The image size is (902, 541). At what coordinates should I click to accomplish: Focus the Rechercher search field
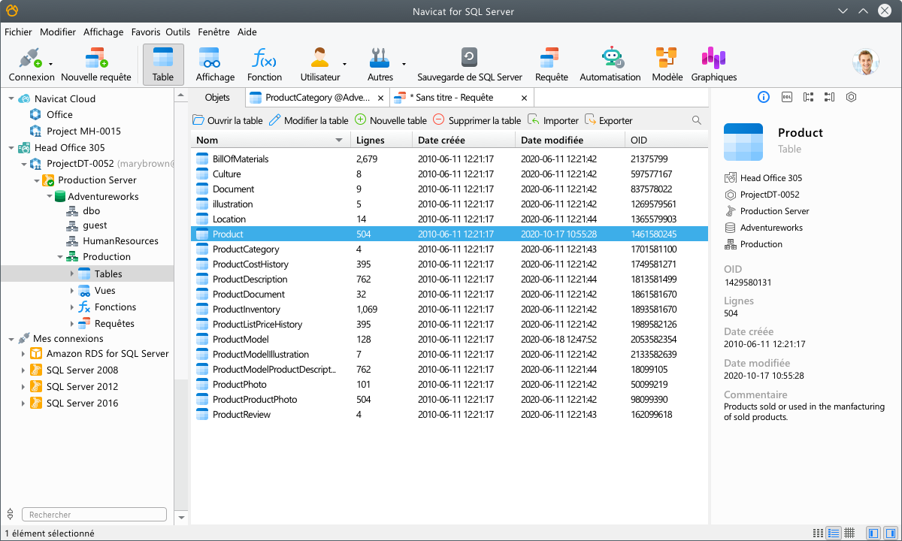pyautogui.click(x=94, y=515)
